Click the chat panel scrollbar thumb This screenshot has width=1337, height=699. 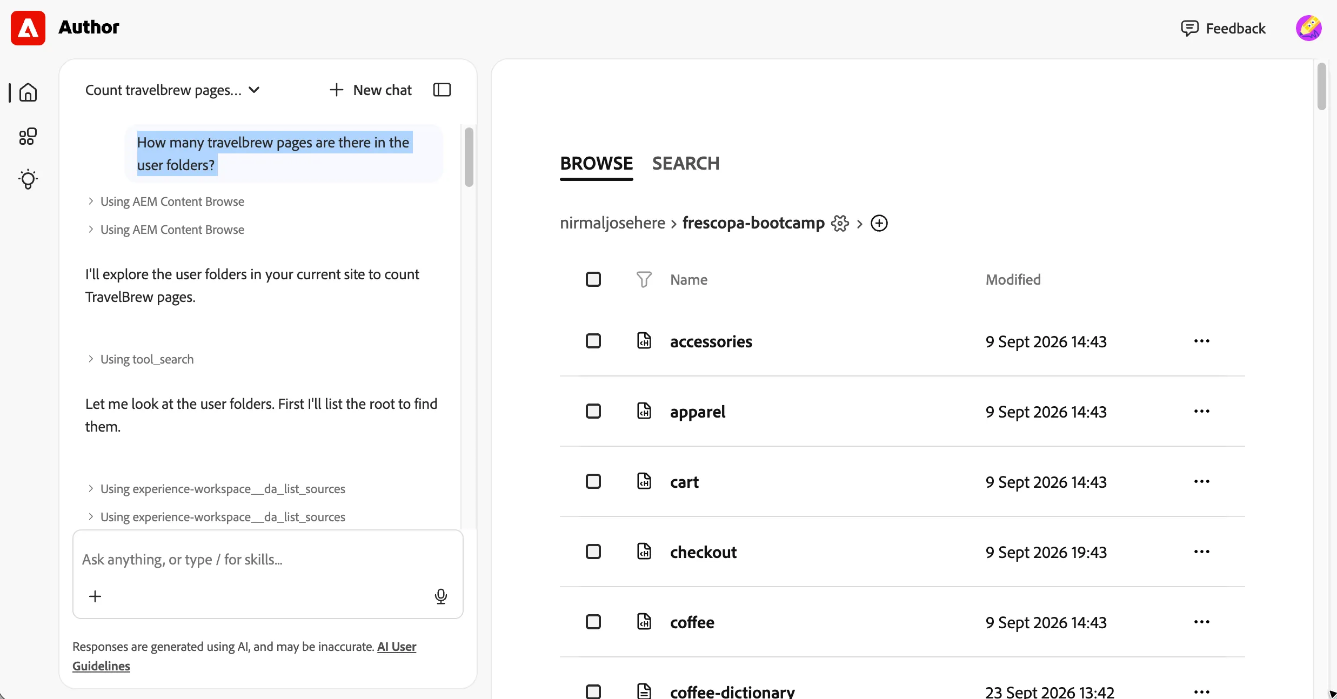pos(469,157)
